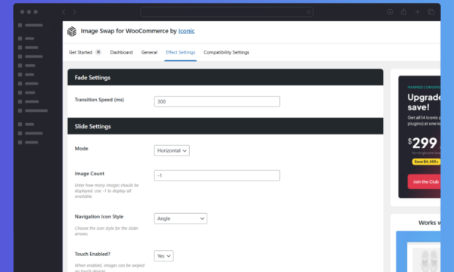Open the browser downloads icon
This screenshot has width=454, height=272.
(390, 12)
